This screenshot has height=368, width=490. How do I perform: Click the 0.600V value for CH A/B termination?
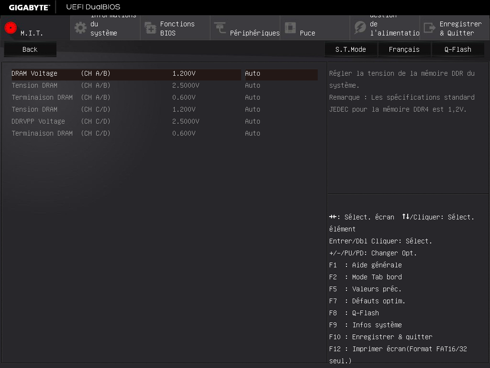tap(184, 97)
